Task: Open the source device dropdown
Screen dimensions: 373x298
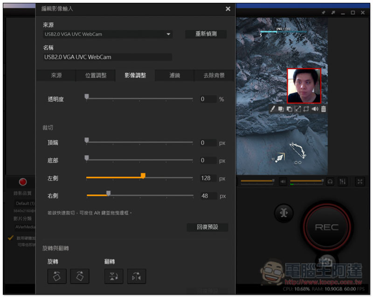Action: click(x=108, y=34)
